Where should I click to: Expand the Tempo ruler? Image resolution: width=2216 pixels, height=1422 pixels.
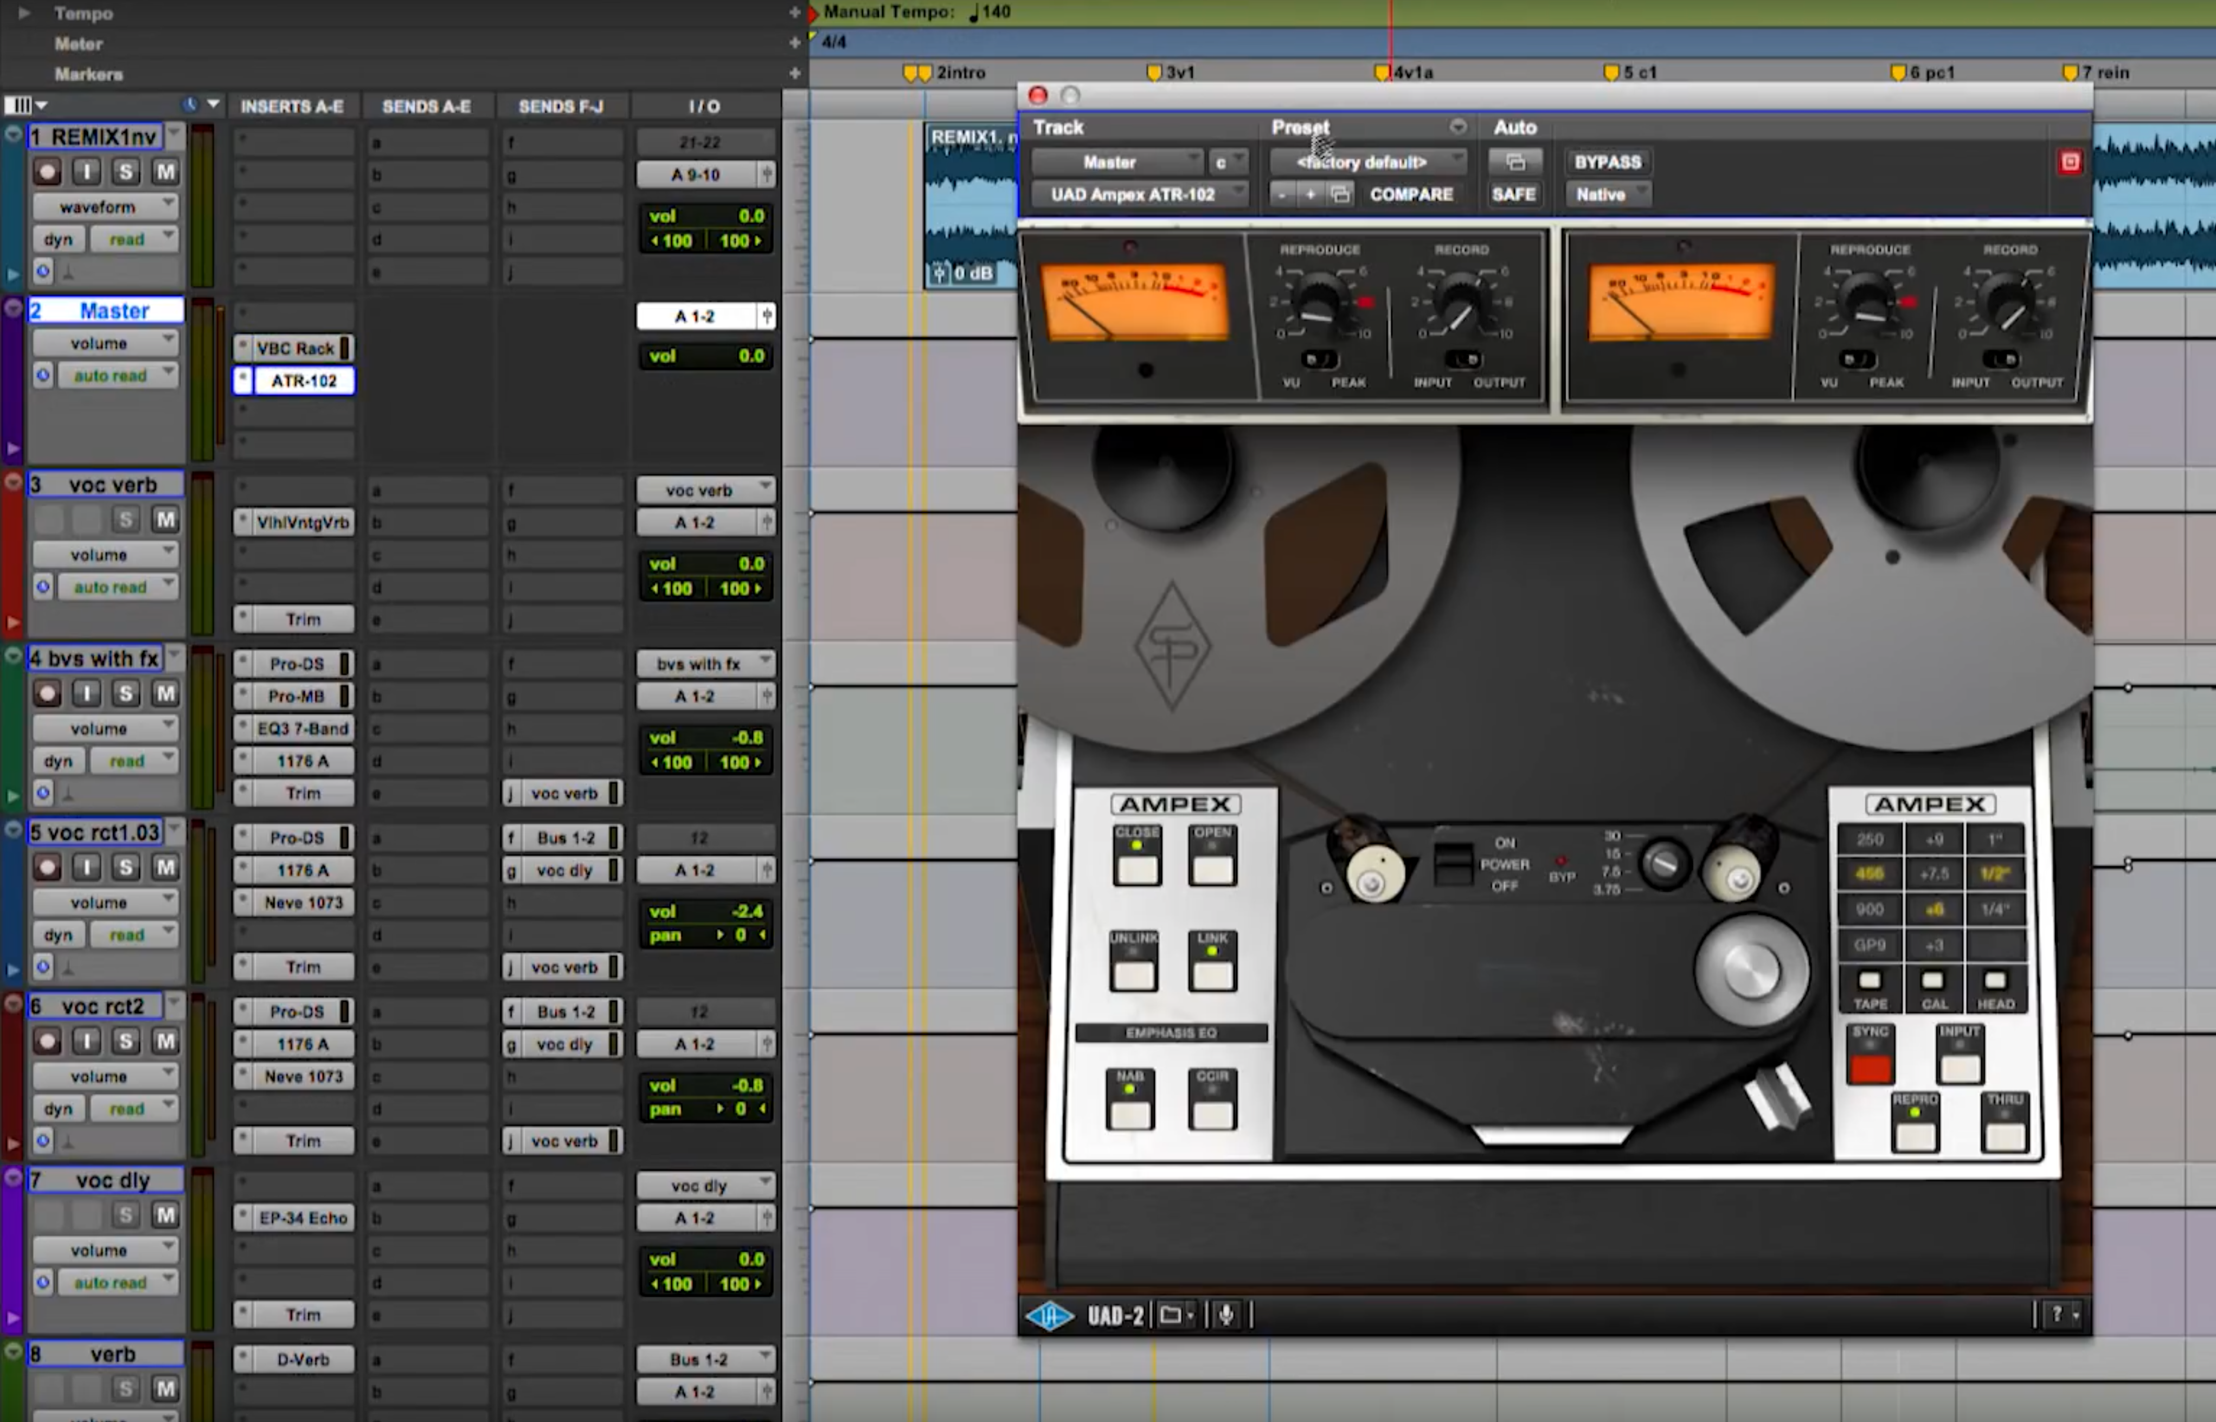(25, 13)
